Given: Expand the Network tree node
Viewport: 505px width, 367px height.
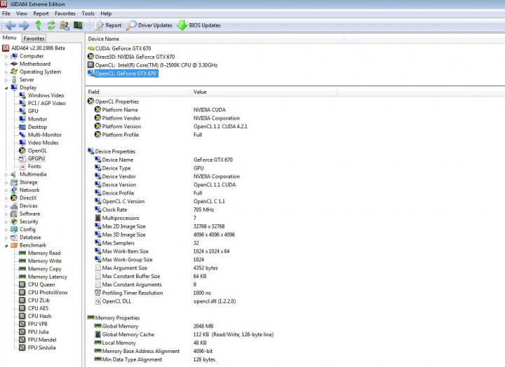Looking at the screenshot, I should [x=6, y=191].
